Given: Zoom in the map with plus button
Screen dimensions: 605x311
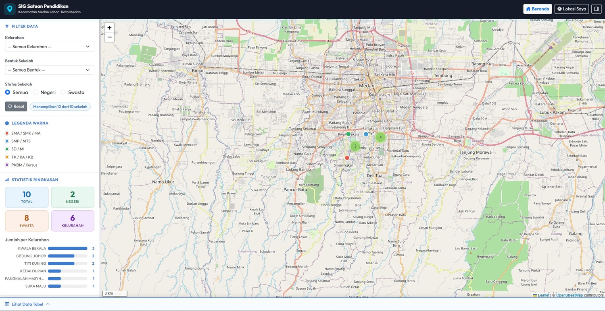Looking at the screenshot, I should click(x=109, y=28).
